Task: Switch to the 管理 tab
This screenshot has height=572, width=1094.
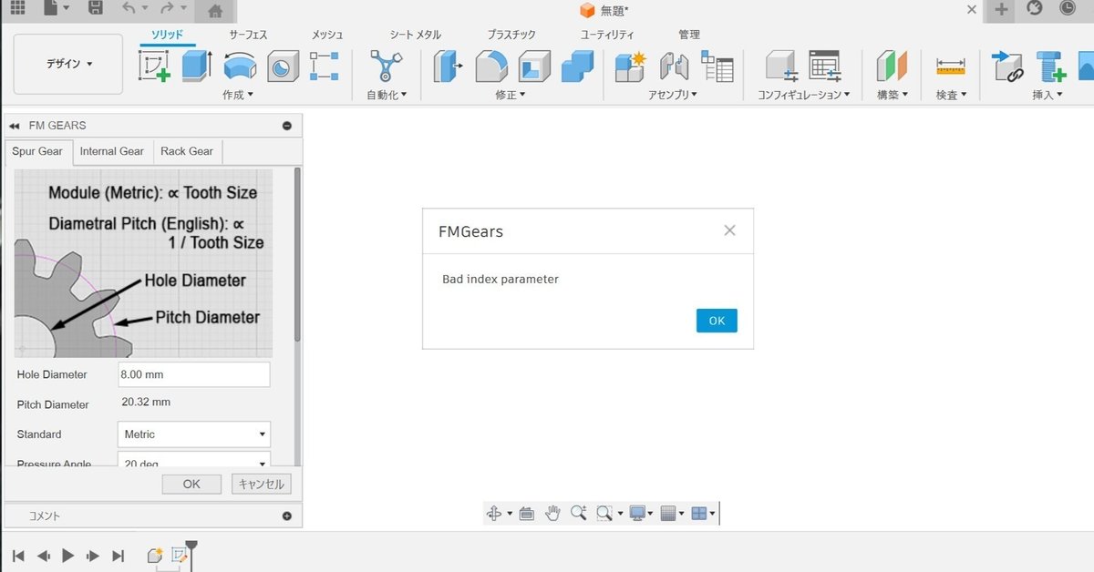Action: [689, 35]
